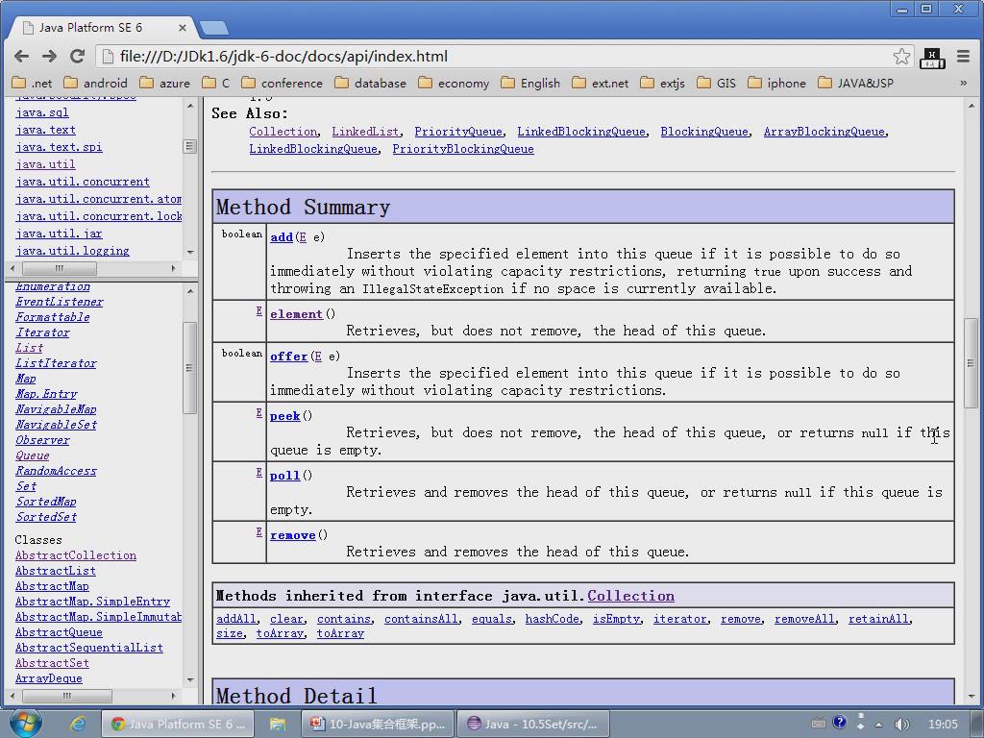The width and height of the screenshot is (984, 738).
Task: Switch to the Eclipse Java taskbar window
Action: [534, 724]
